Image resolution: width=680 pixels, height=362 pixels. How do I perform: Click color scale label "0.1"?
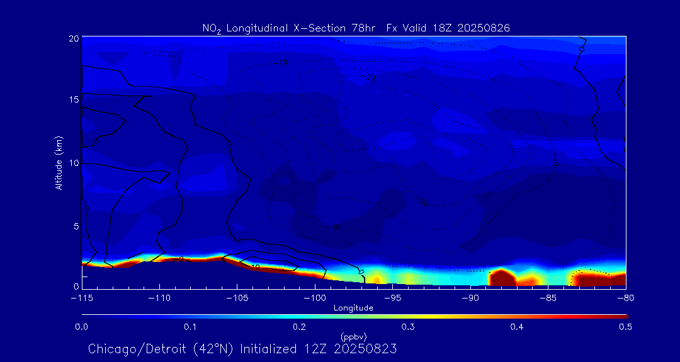[x=190, y=327]
